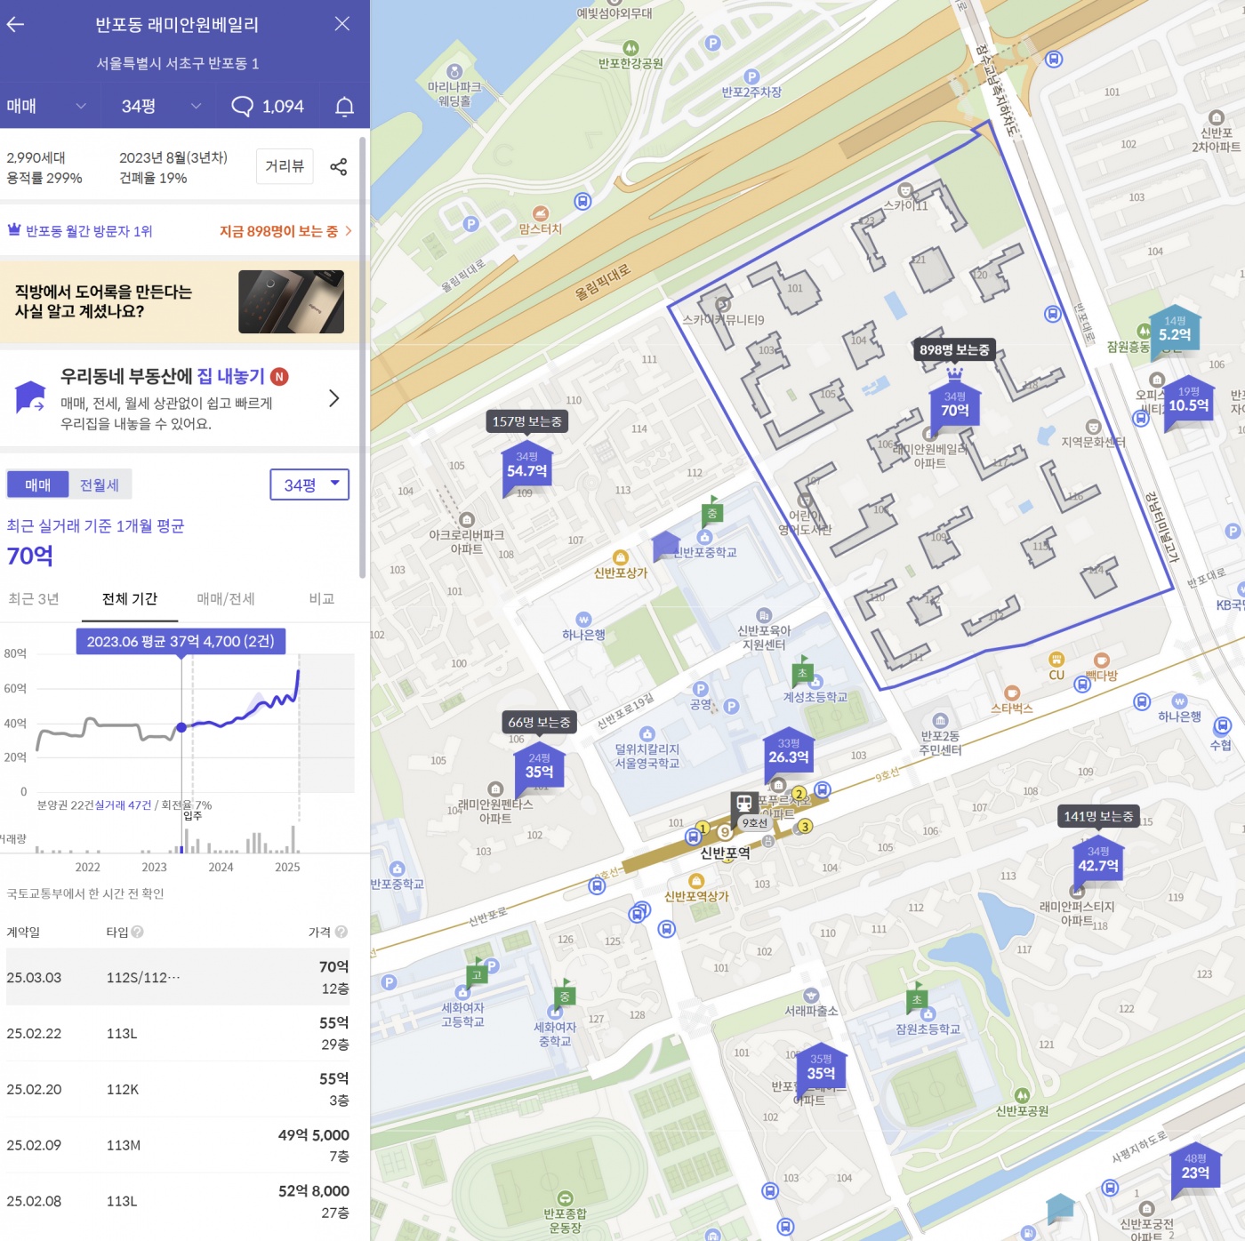Toggle to 매매 in the sale/rent switch

pyautogui.click(x=37, y=484)
